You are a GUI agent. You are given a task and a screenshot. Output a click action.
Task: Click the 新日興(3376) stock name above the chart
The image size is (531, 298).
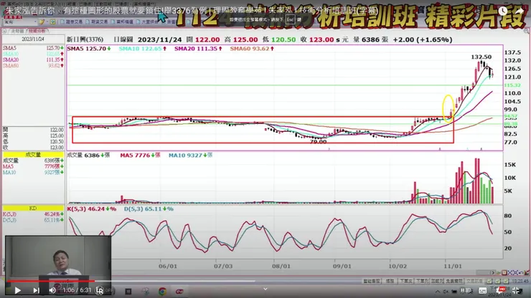point(85,39)
